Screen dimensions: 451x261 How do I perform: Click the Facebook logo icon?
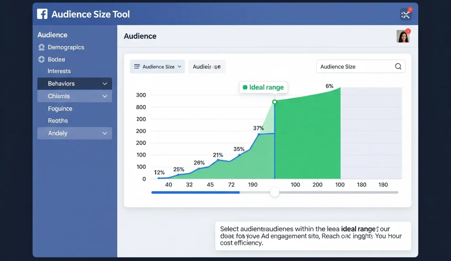[x=42, y=14]
